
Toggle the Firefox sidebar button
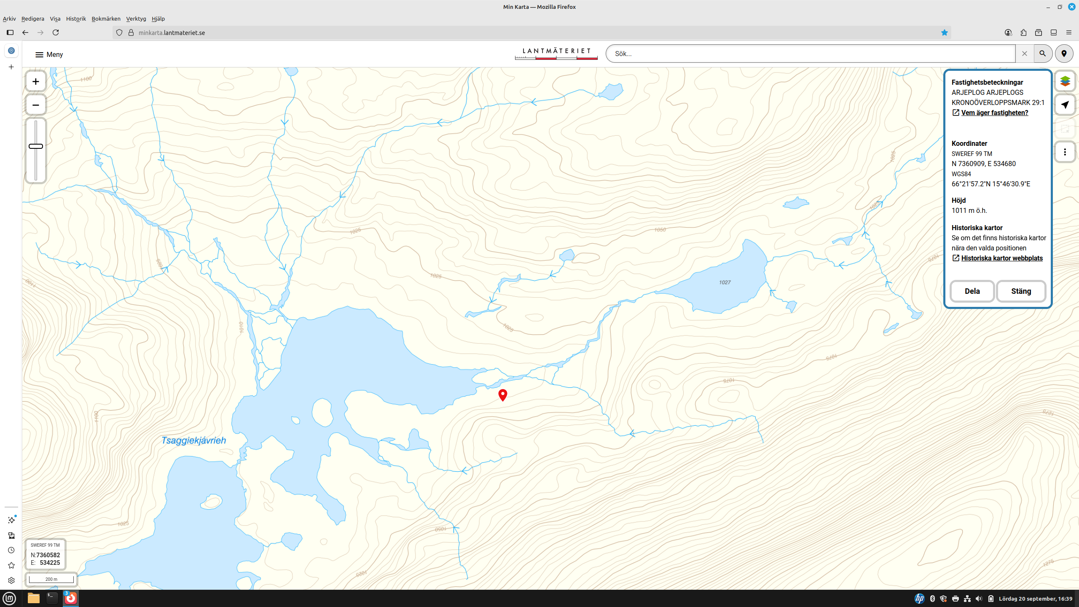pyautogui.click(x=10, y=33)
